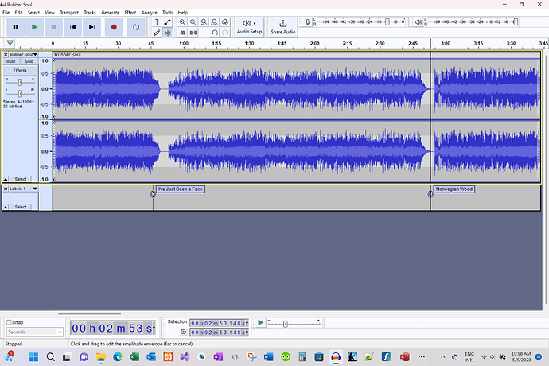Open the Tracks menu
The width and height of the screenshot is (549, 366).
[90, 12]
